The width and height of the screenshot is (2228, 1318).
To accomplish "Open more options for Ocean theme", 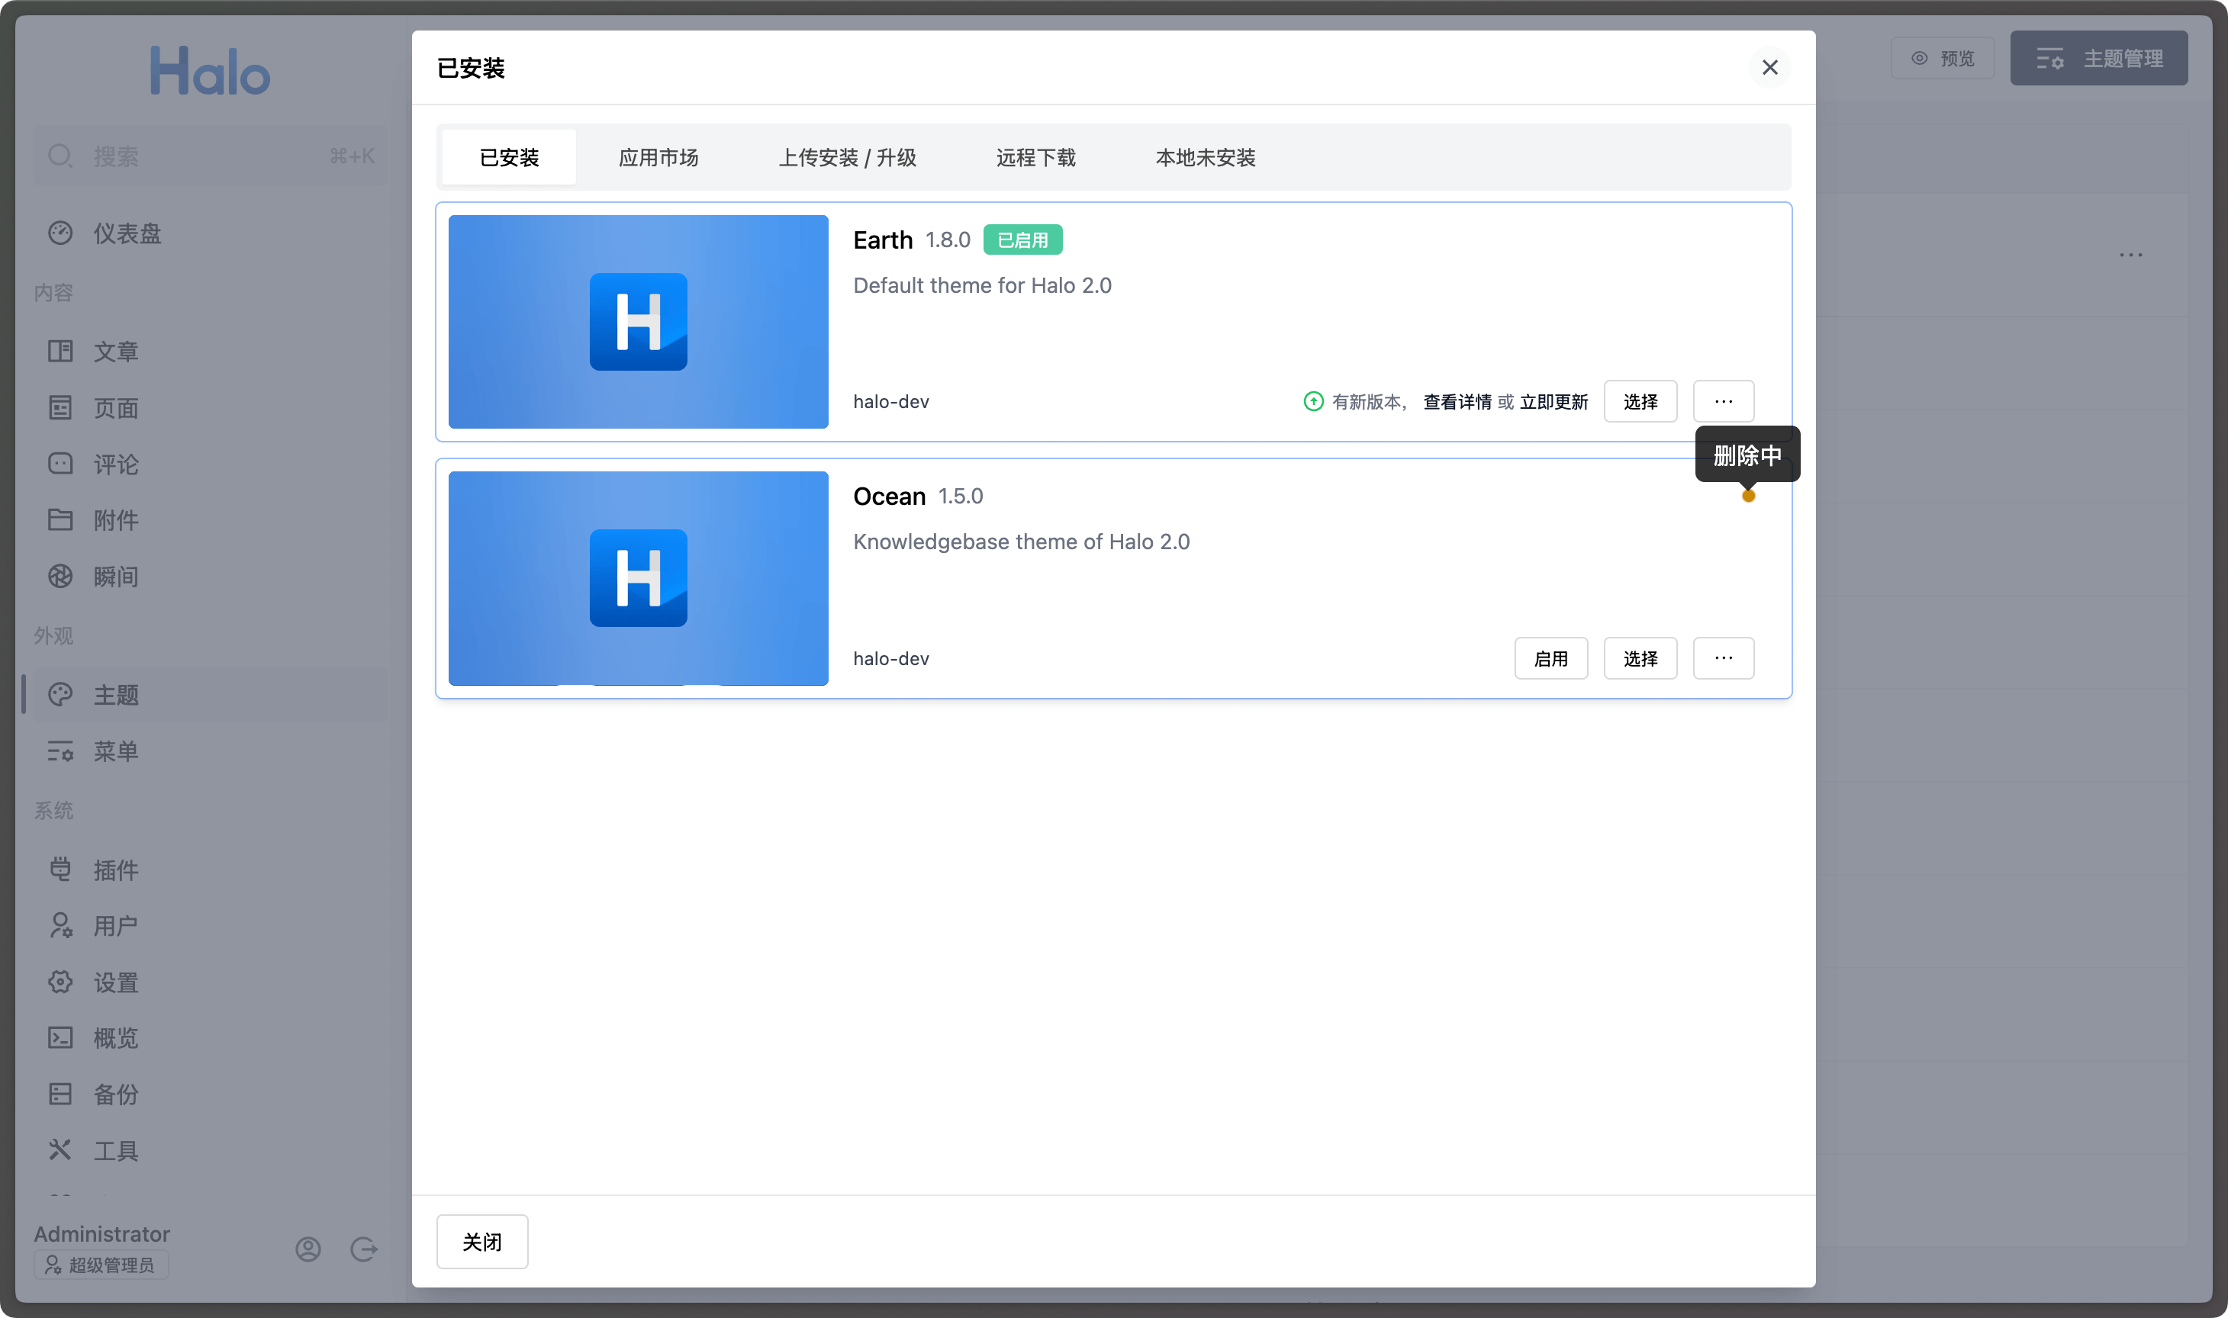I will 1723,658.
